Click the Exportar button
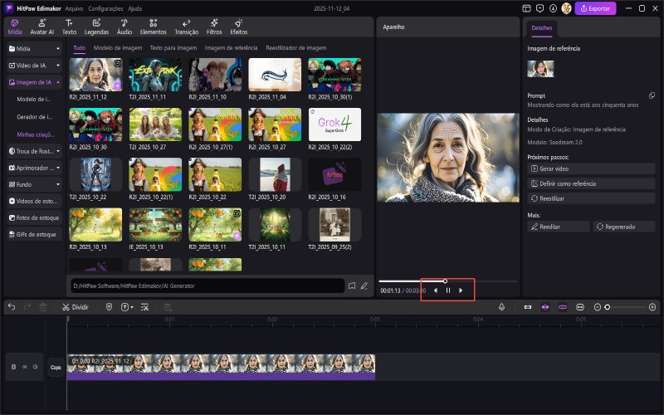 (595, 8)
